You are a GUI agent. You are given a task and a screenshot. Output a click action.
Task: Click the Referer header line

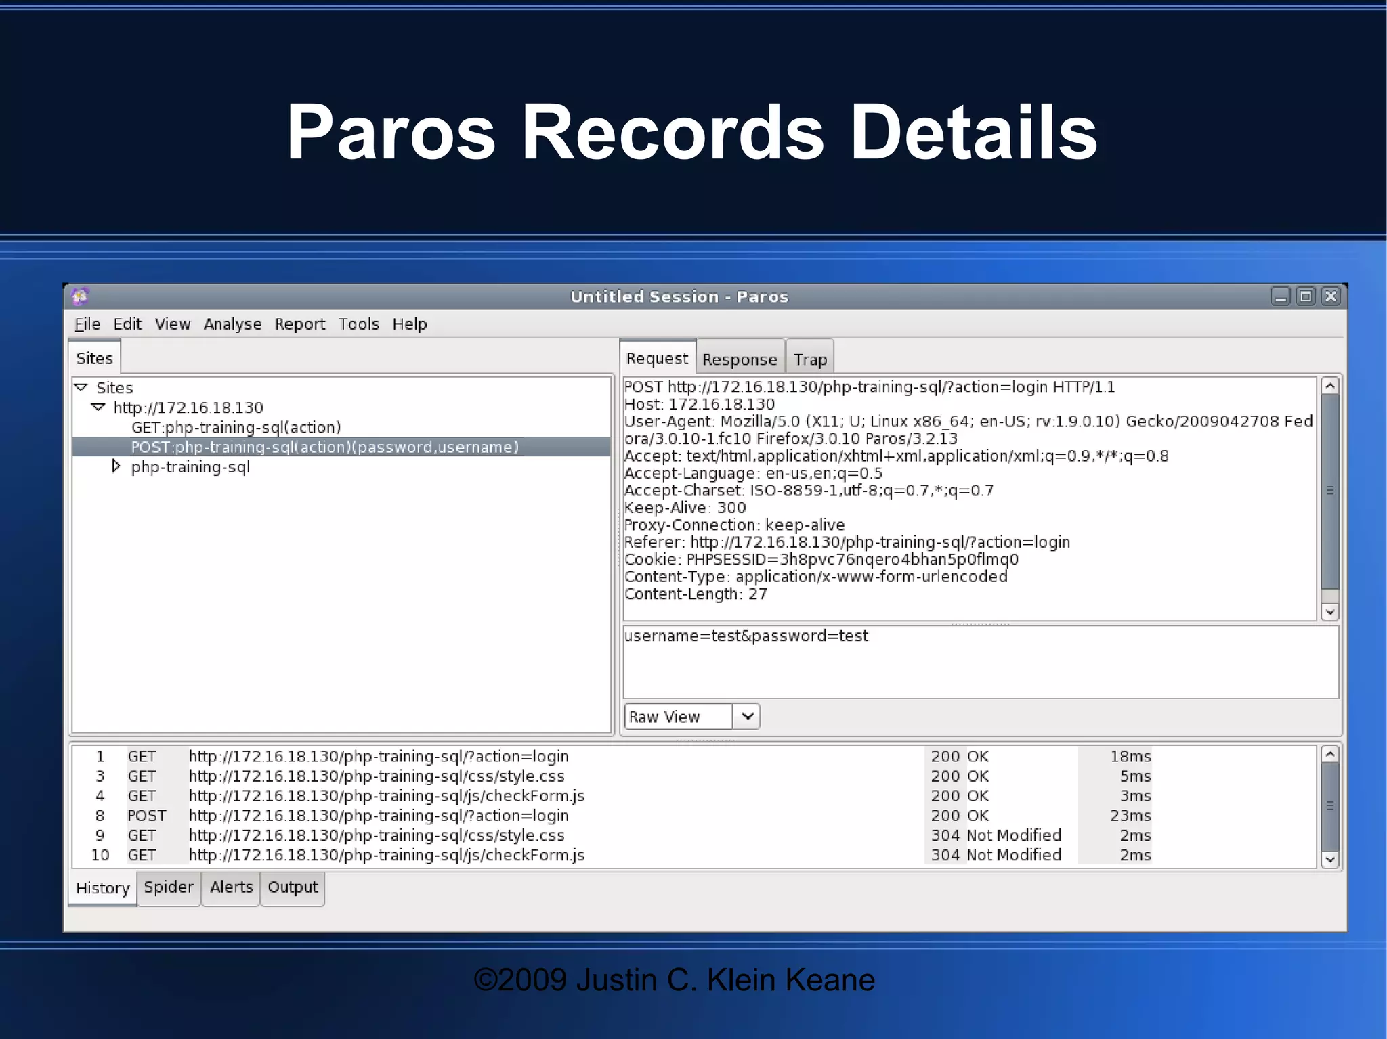pyautogui.click(x=847, y=542)
